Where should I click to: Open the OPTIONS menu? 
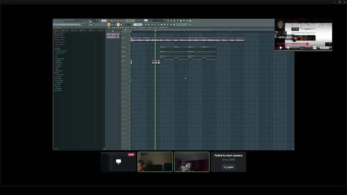click(x=72, y=24)
